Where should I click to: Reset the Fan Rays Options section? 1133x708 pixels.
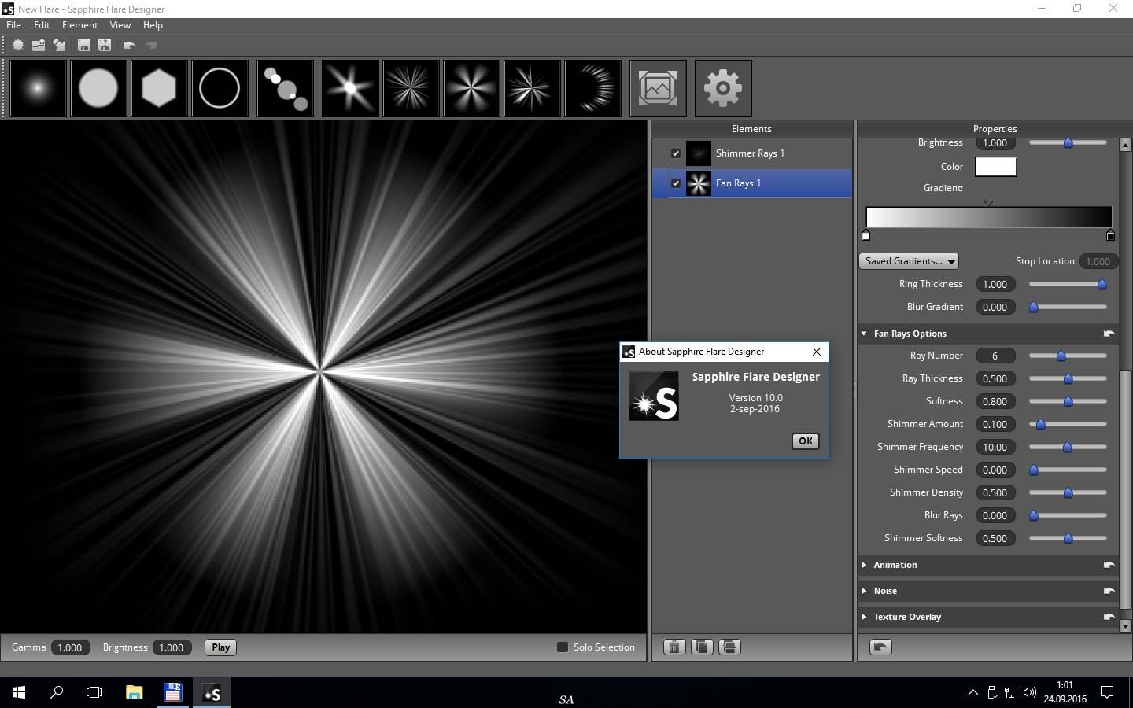1109,334
